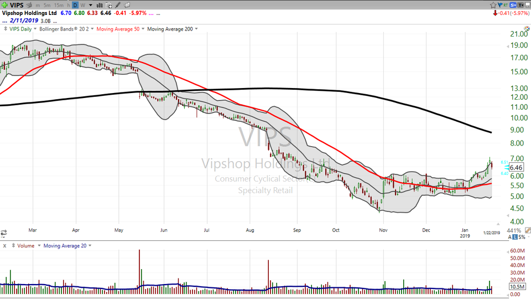Select the Weekly 'W' timeframe
531x299 pixels.
tap(82, 5)
